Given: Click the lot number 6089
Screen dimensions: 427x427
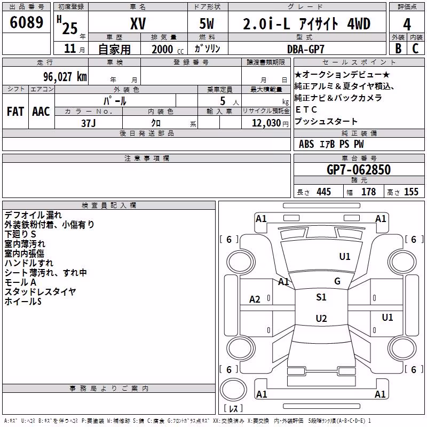Looking at the screenshot, I should click(26, 22).
